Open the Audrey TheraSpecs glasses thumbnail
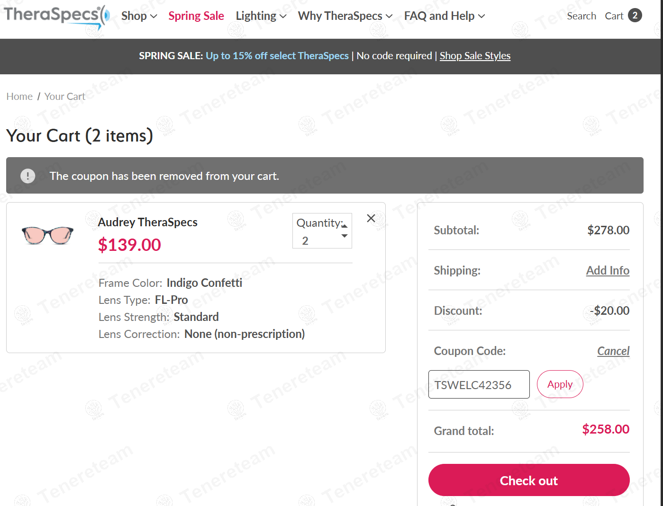663x506 pixels. [48, 235]
